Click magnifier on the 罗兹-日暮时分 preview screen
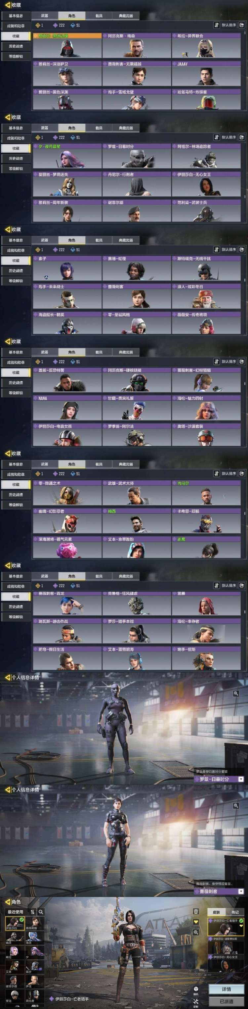 pyautogui.click(x=236, y=693)
